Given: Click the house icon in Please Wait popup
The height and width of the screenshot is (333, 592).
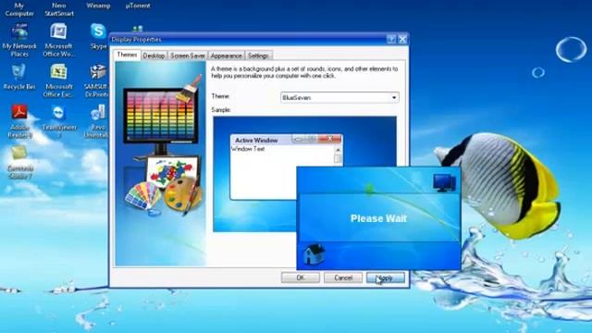Looking at the screenshot, I should 314,254.
